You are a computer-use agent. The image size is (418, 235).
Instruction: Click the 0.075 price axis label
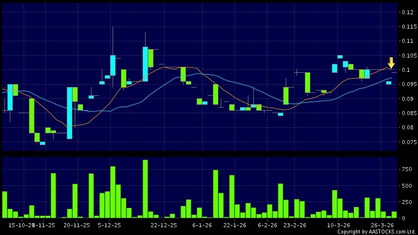[409, 143]
